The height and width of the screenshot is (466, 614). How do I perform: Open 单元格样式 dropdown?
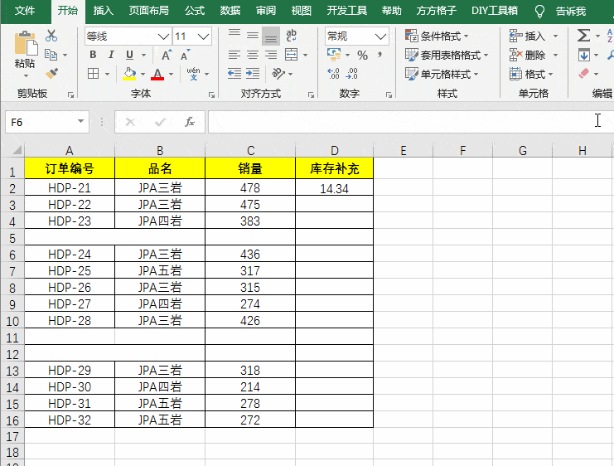tap(442, 74)
